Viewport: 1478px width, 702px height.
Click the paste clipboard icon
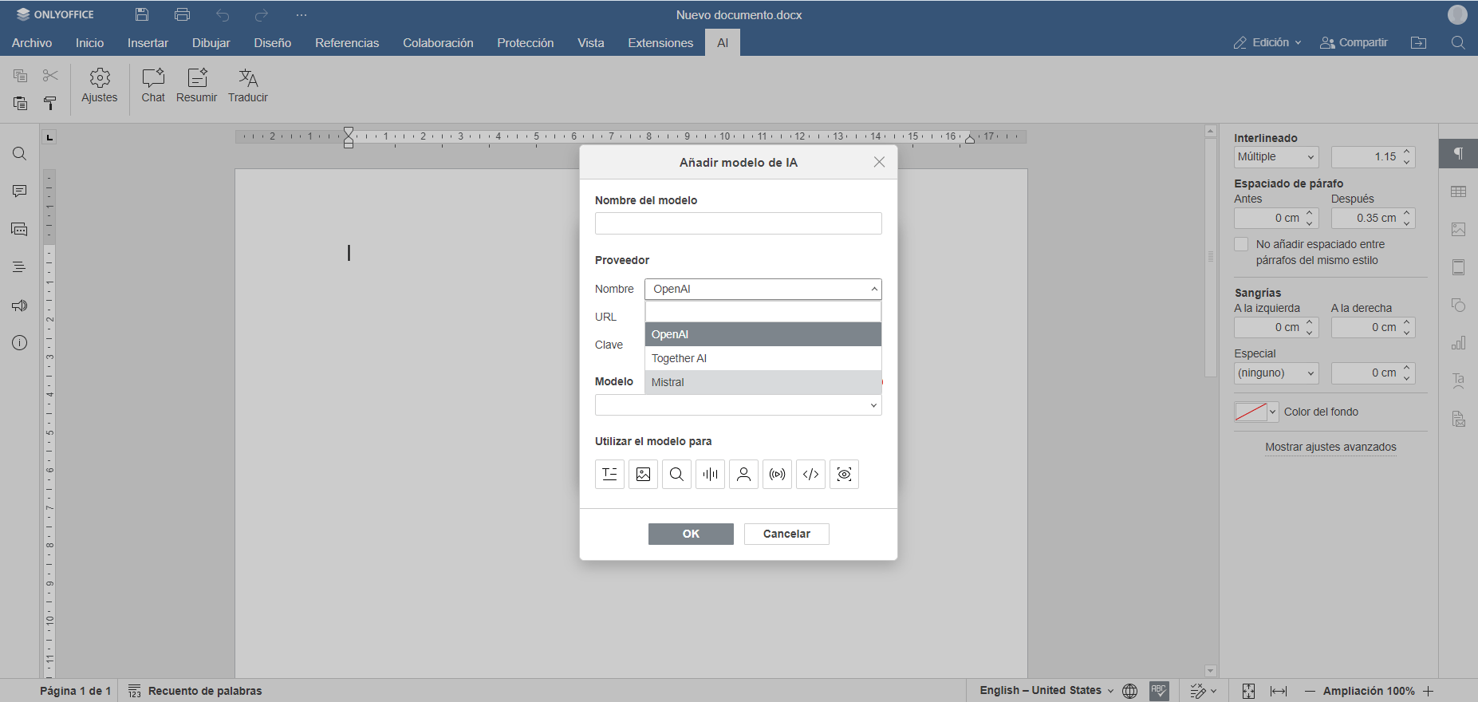pyautogui.click(x=21, y=103)
